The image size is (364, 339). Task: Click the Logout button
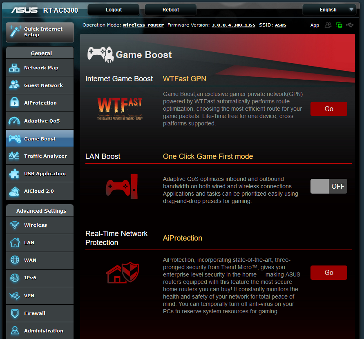(114, 10)
